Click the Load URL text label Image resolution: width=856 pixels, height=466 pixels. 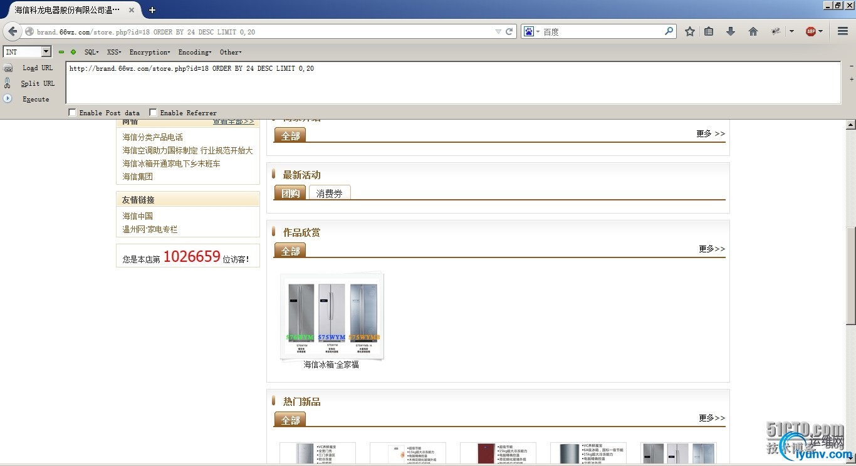click(x=38, y=68)
